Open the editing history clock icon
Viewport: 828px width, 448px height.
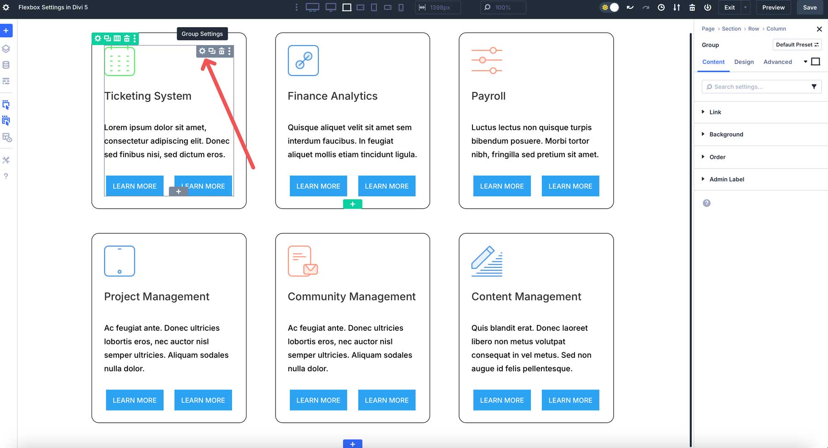tap(661, 7)
